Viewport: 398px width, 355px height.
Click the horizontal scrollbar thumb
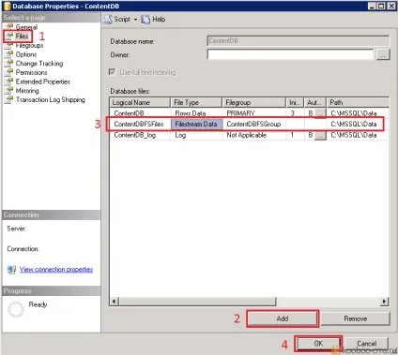click(197, 302)
